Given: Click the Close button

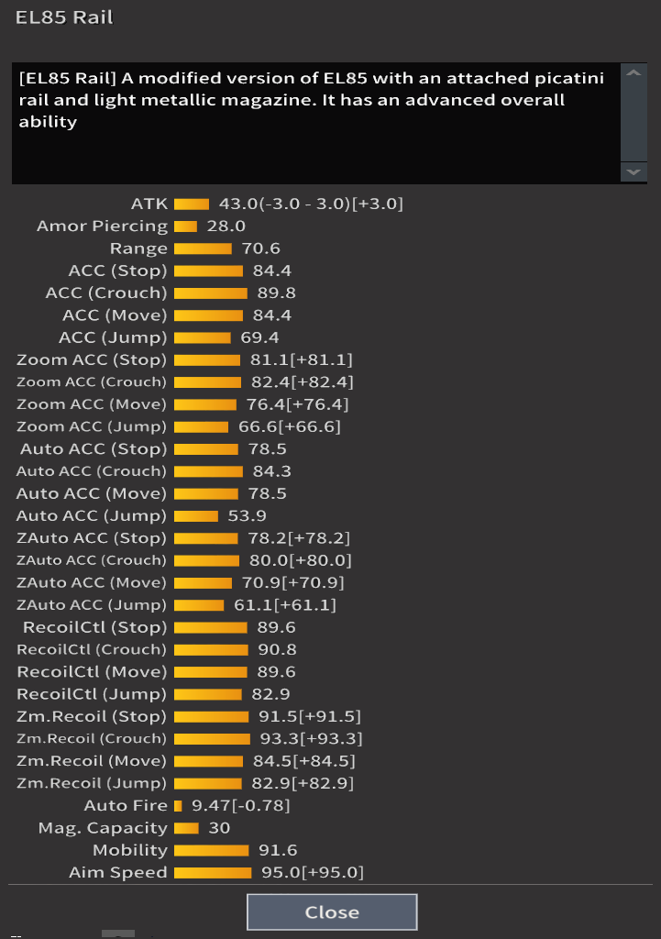Looking at the screenshot, I should coord(332,911).
